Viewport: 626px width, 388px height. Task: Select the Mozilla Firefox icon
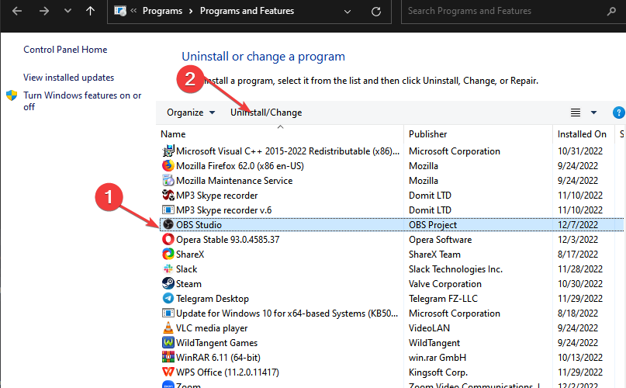168,166
